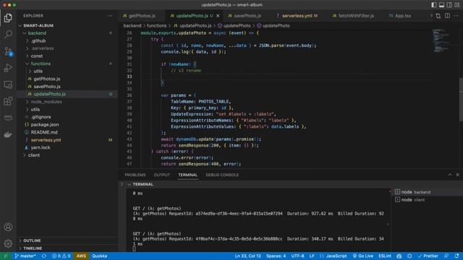This screenshot has width=463, height=260.
Task: Click the remote window indicator
Action: tap(5, 256)
